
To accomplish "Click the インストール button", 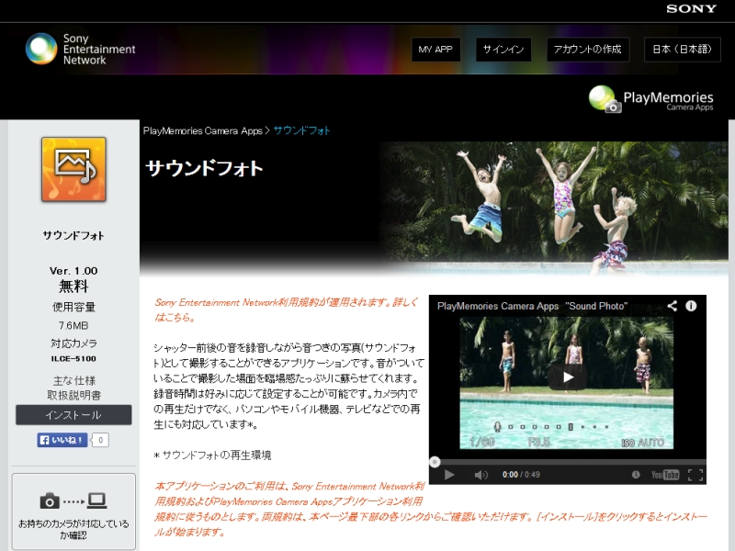I will 73,415.
